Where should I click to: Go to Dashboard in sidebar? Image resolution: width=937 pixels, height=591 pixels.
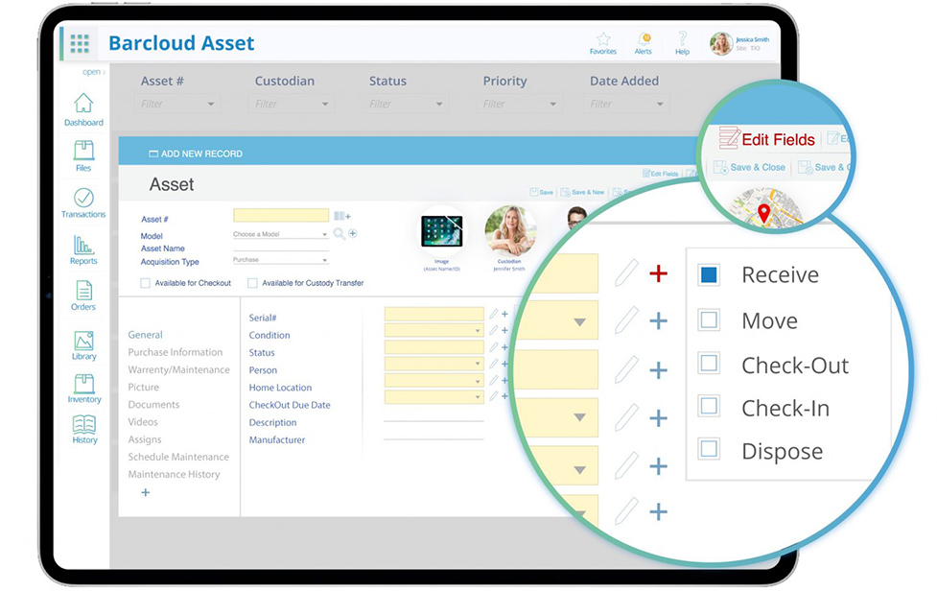[x=83, y=110]
